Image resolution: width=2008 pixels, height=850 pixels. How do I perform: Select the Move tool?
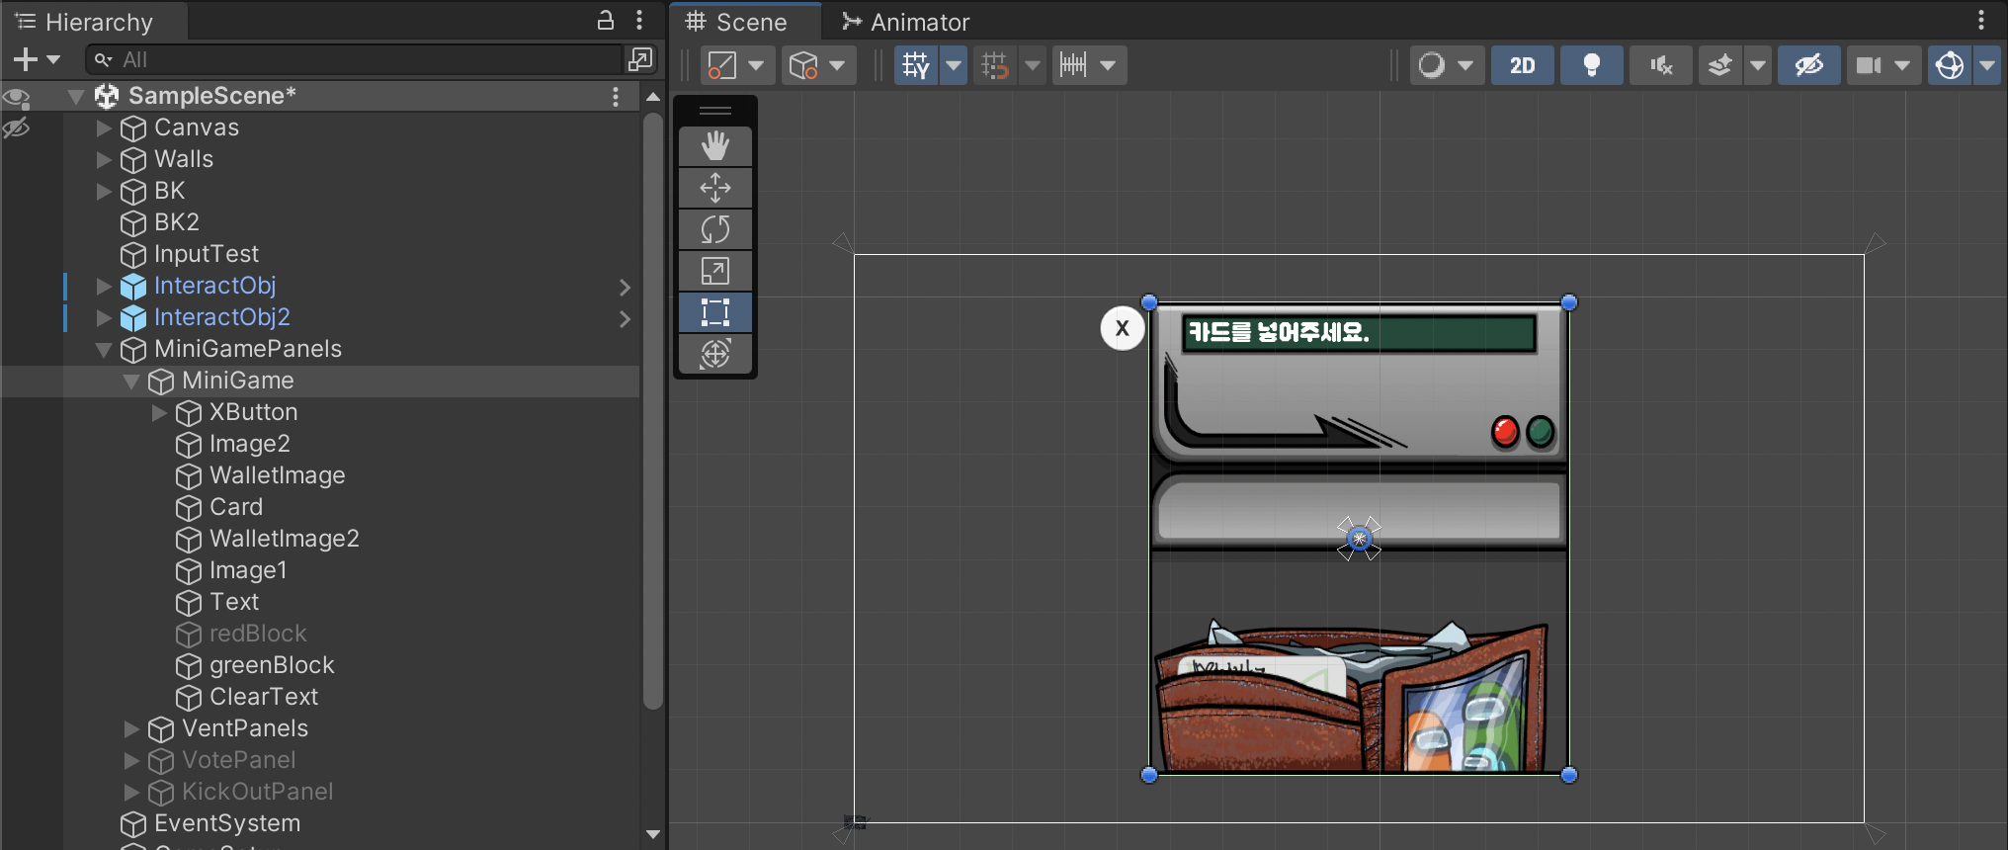(715, 188)
